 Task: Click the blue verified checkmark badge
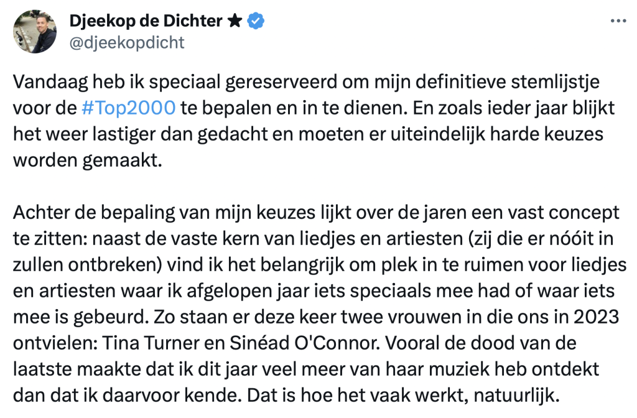tap(256, 21)
